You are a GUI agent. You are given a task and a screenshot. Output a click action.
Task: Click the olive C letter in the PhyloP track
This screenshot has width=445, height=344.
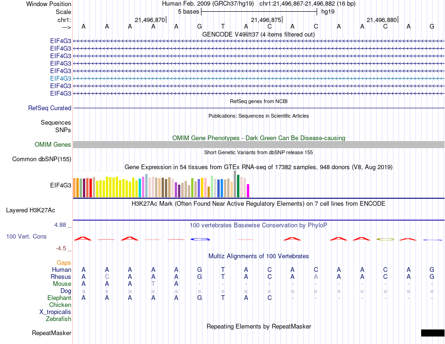(386, 239)
